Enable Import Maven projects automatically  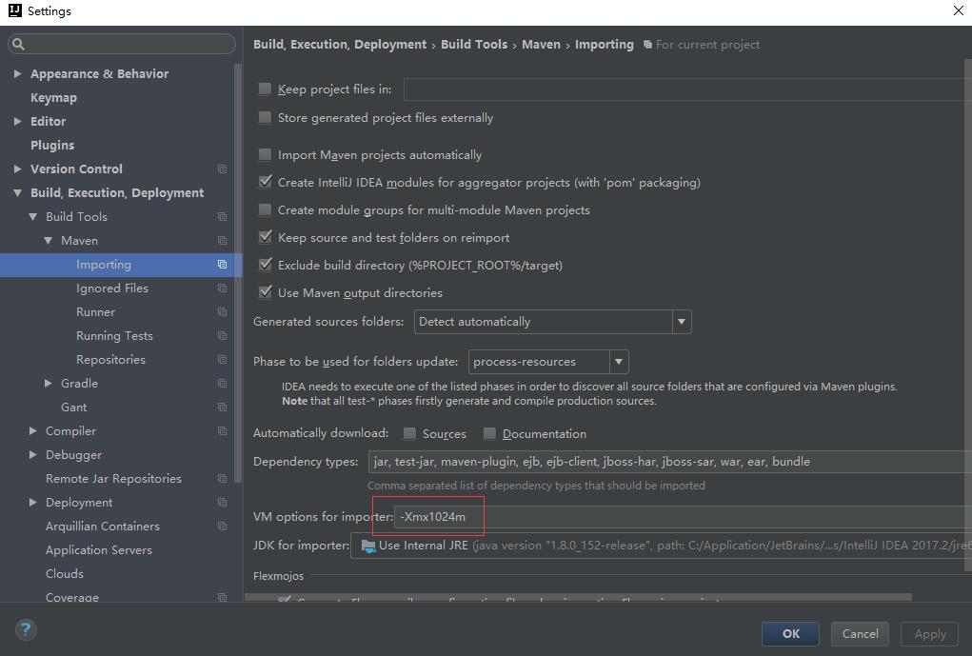[266, 155]
